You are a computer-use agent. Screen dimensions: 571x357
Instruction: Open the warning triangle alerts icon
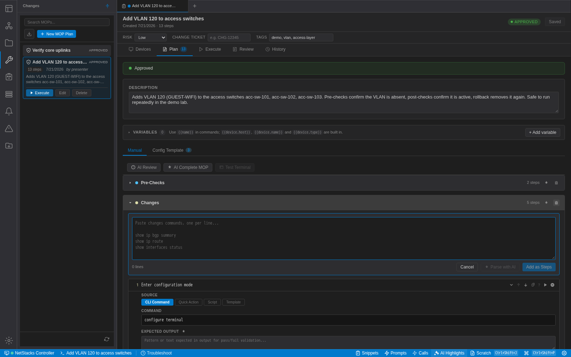tap(9, 129)
